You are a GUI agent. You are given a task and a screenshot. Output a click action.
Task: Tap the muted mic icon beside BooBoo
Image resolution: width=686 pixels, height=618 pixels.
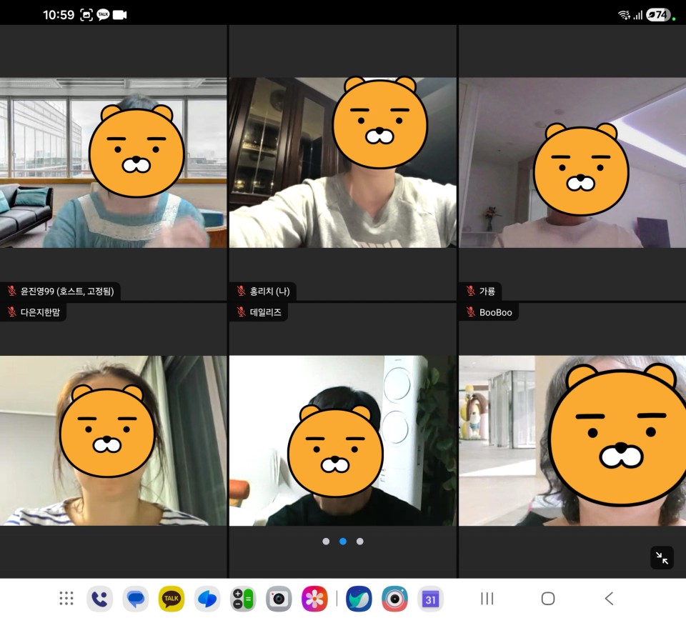pyautogui.click(x=471, y=312)
